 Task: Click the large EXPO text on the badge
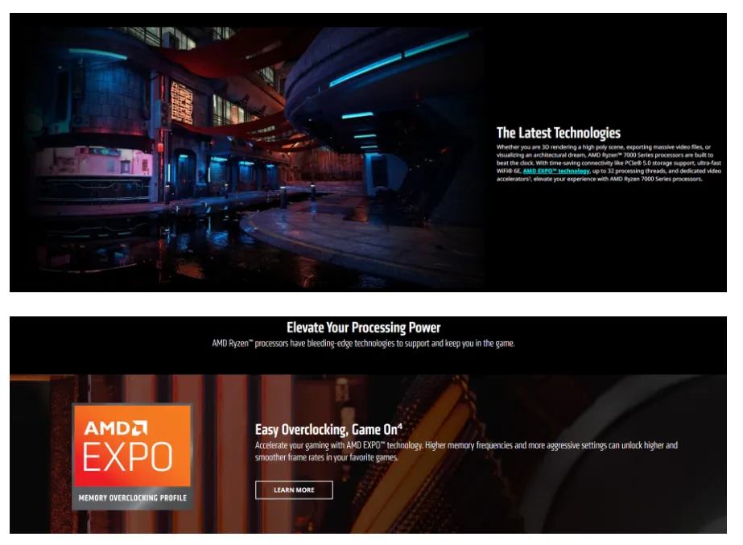click(x=128, y=457)
